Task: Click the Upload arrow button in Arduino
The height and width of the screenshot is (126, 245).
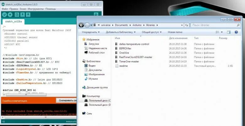Action: click(10, 15)
